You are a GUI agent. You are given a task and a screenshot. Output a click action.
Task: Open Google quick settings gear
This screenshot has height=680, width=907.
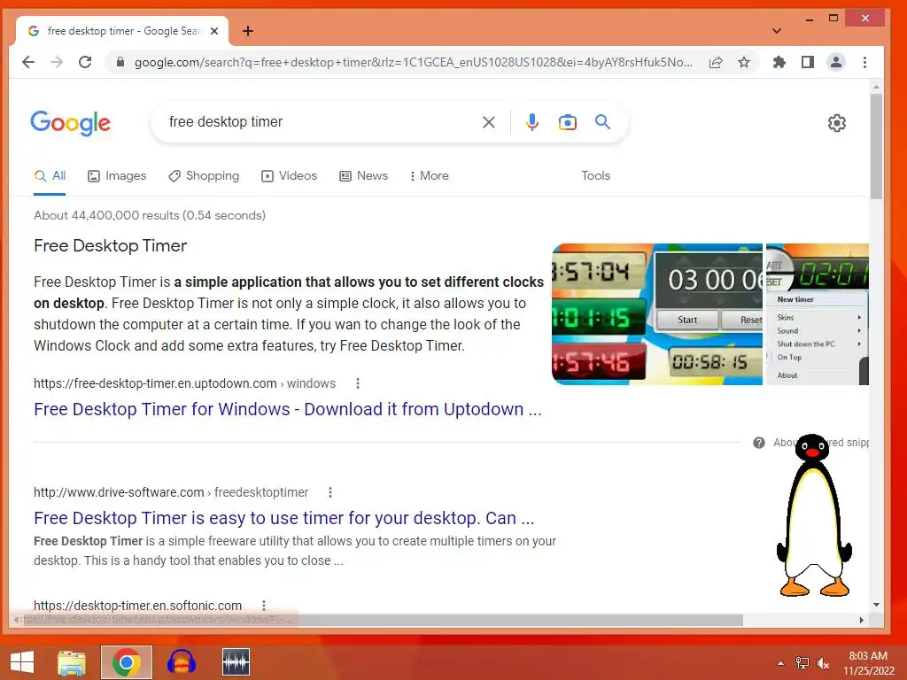click(x=836, y=122)
